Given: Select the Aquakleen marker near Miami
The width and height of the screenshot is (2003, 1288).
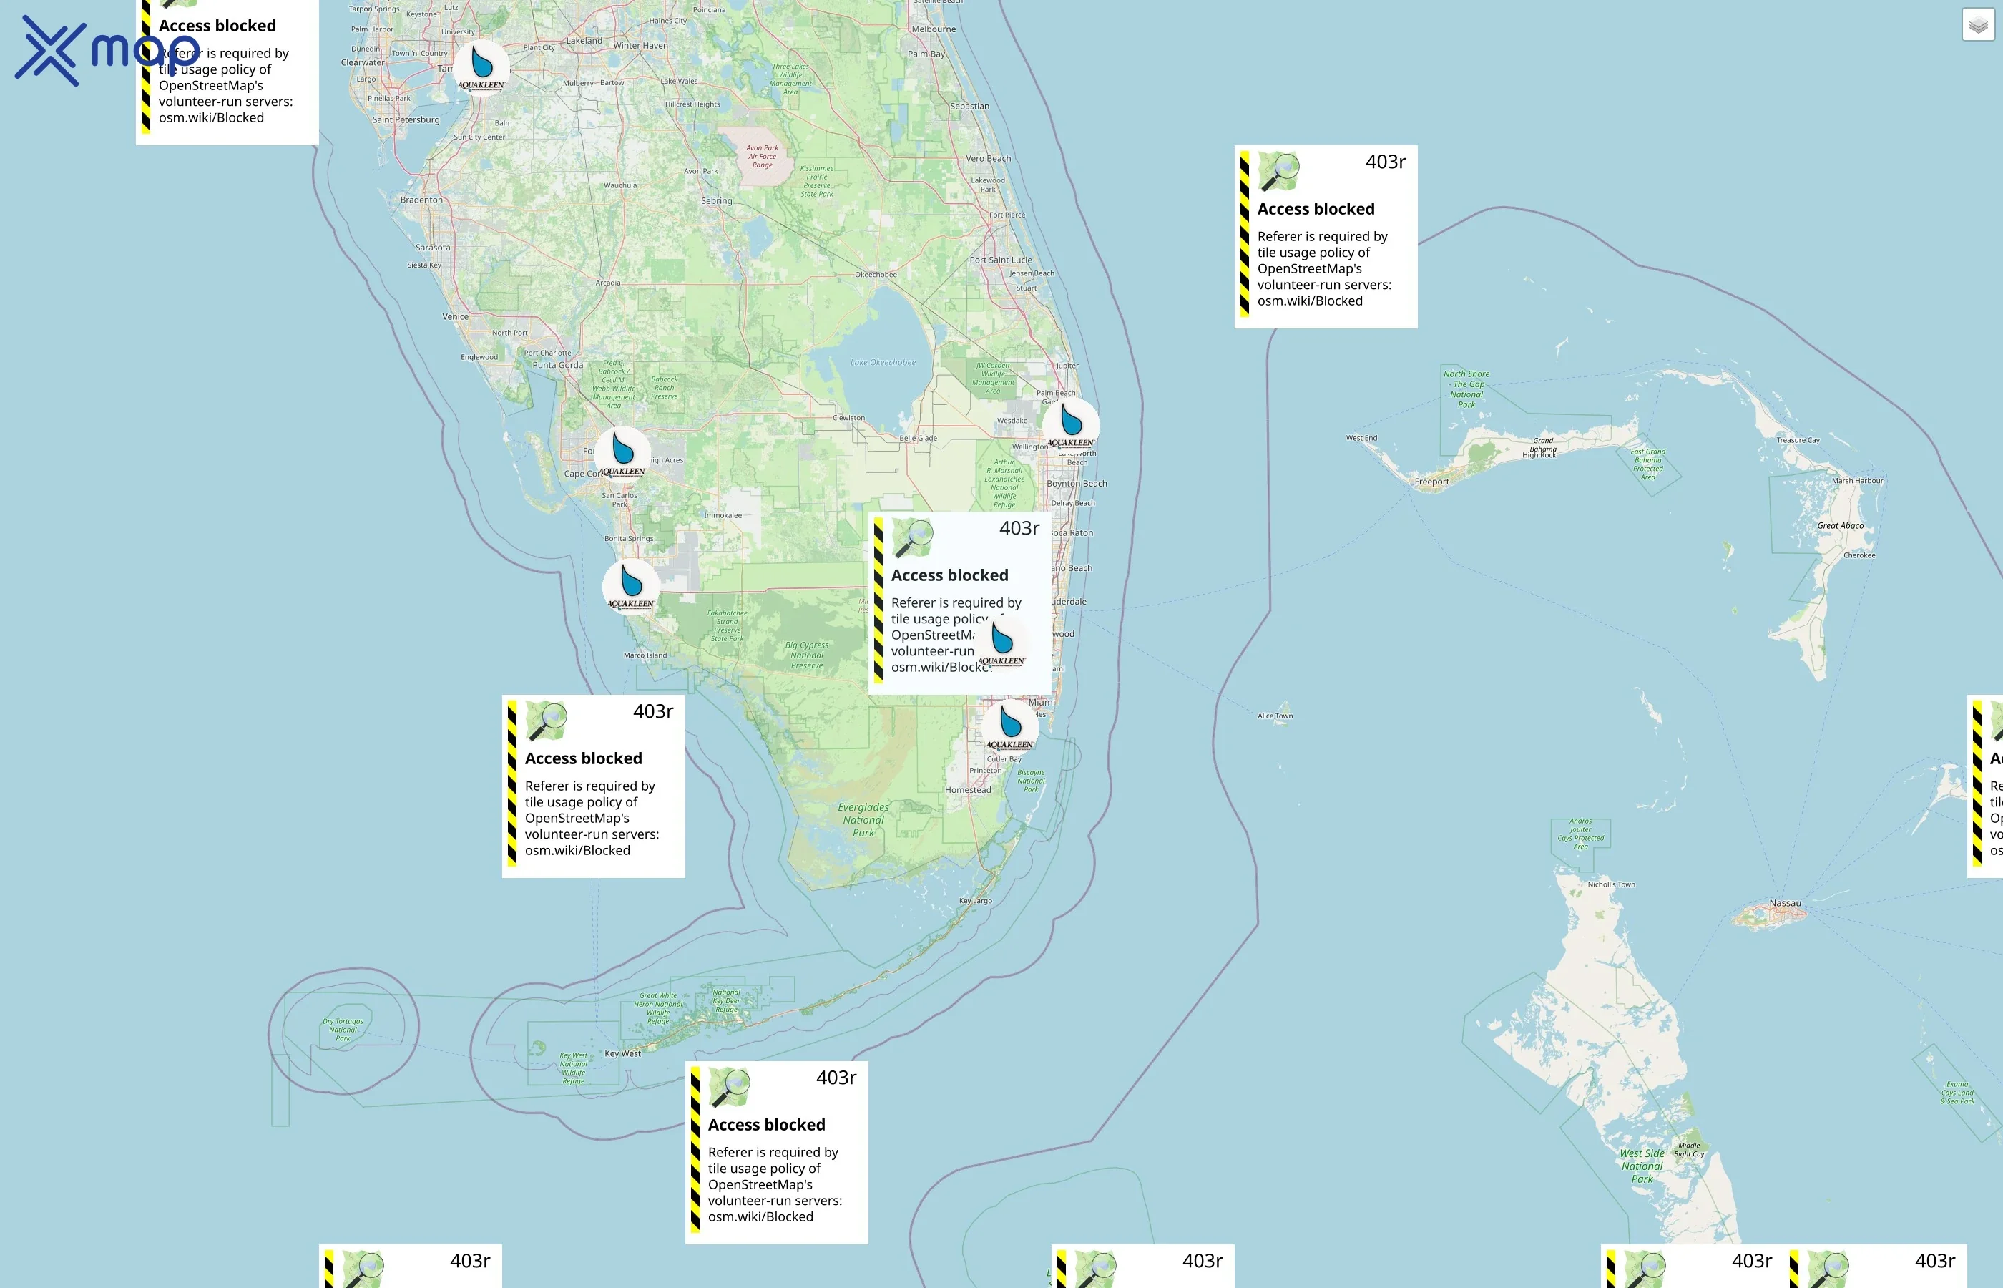Looking at the screenshot, I should pos(1010,727).
